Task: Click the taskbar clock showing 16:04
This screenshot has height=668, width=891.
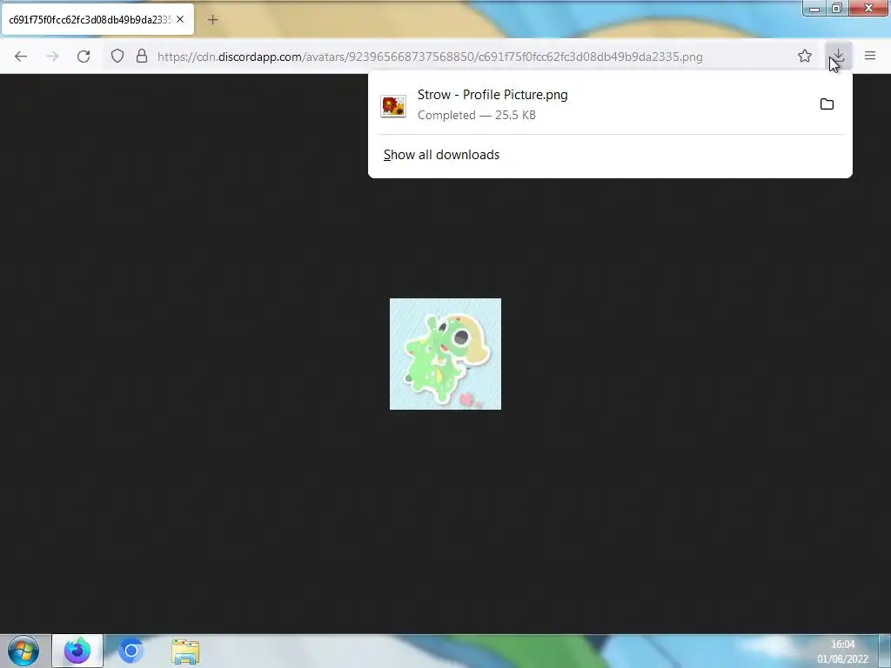Action: point(842,651)
